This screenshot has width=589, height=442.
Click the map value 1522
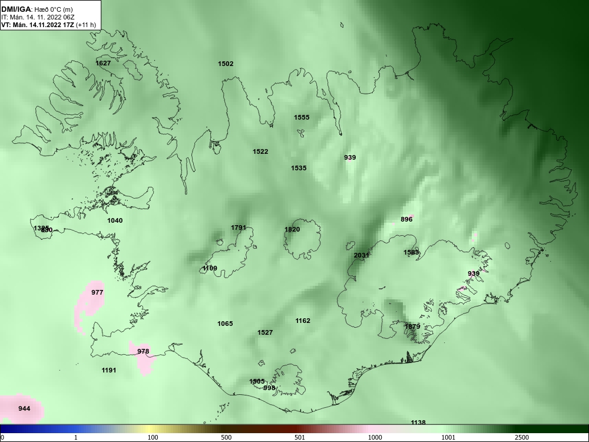coord(260,152)
